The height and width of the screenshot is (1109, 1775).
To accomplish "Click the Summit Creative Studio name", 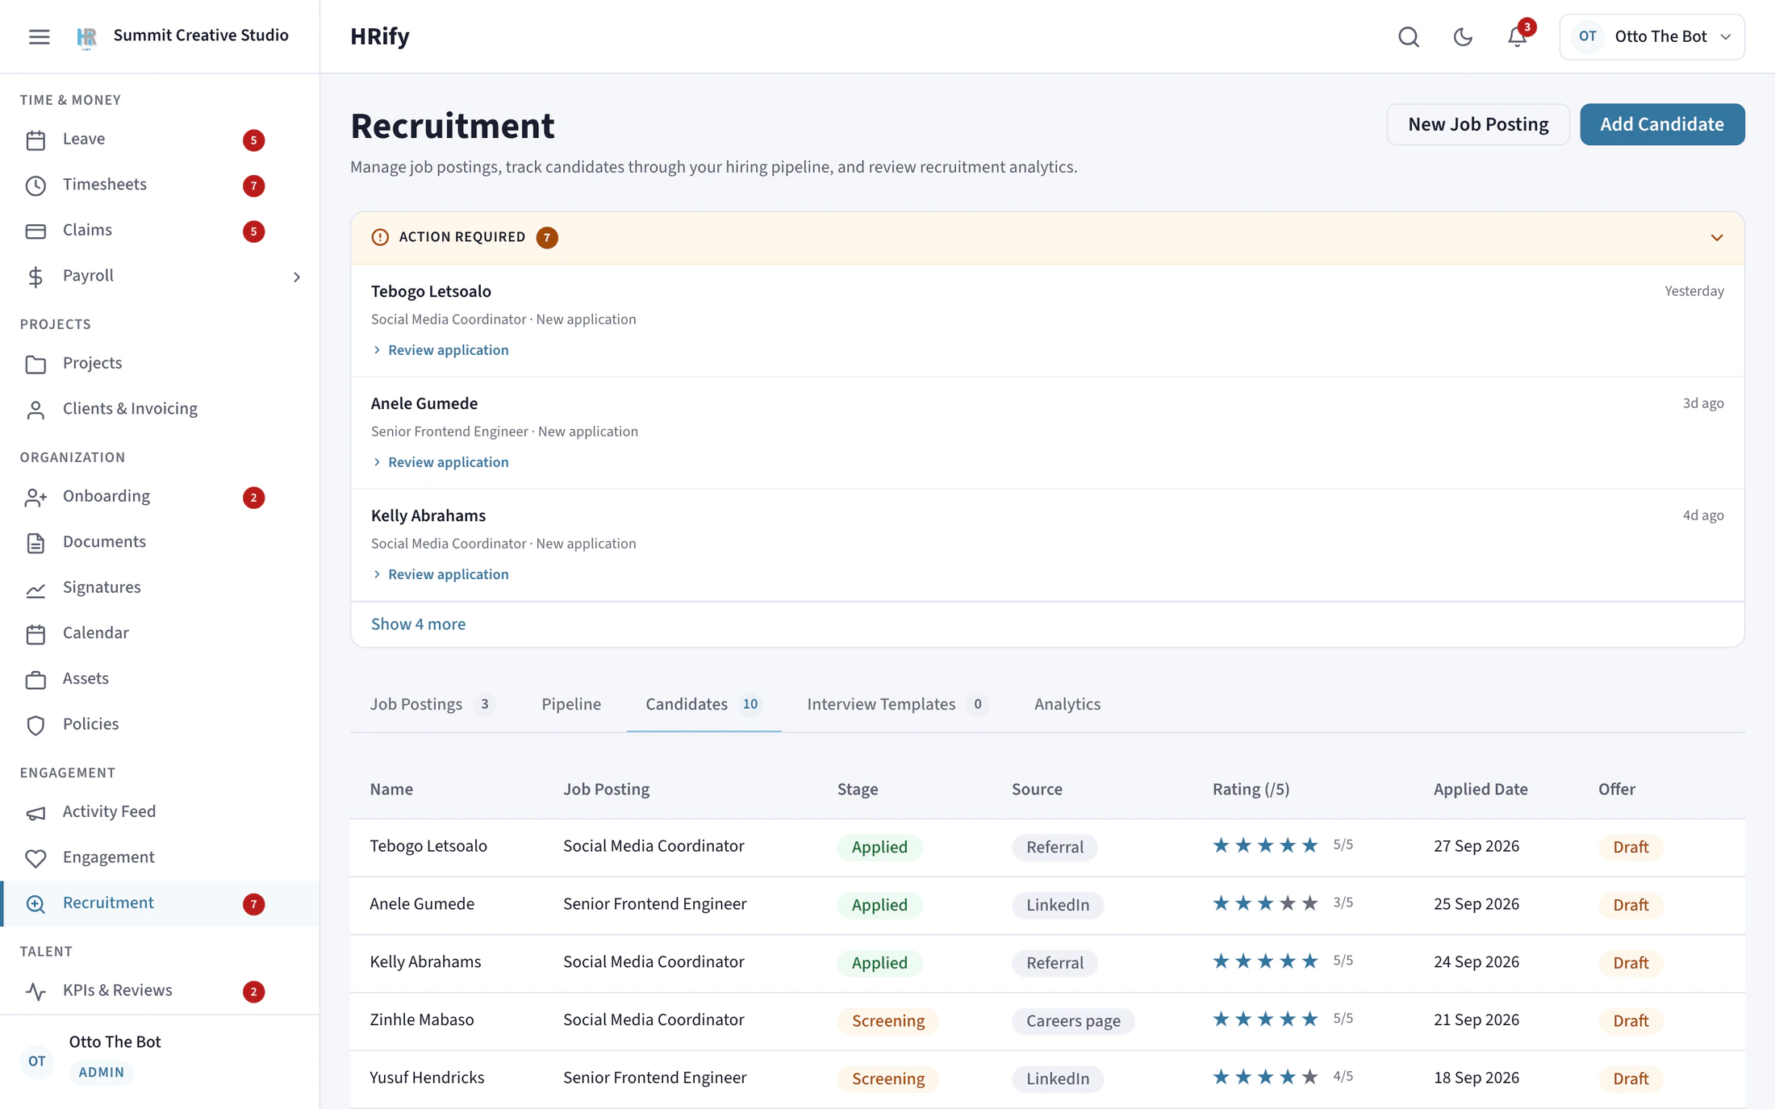I will pyautogui.click(x=201, y=35).
